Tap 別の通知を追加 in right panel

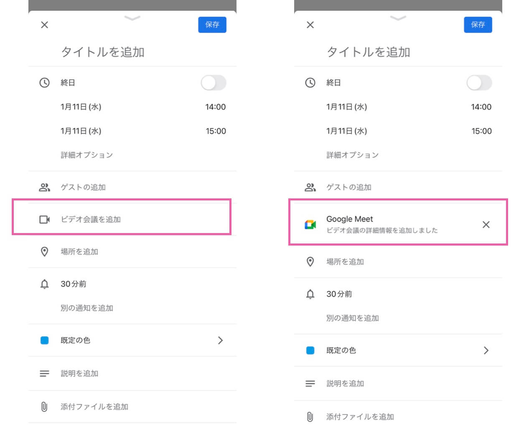353,318
